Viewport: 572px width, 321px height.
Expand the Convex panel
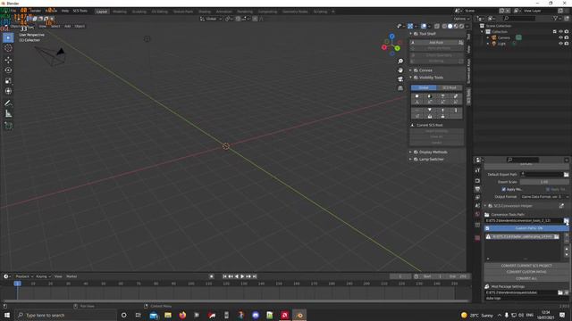point(425,70)
